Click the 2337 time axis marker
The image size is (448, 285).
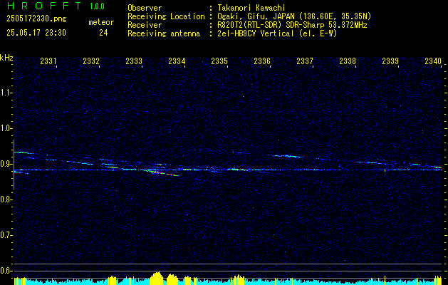pos(305,61)
